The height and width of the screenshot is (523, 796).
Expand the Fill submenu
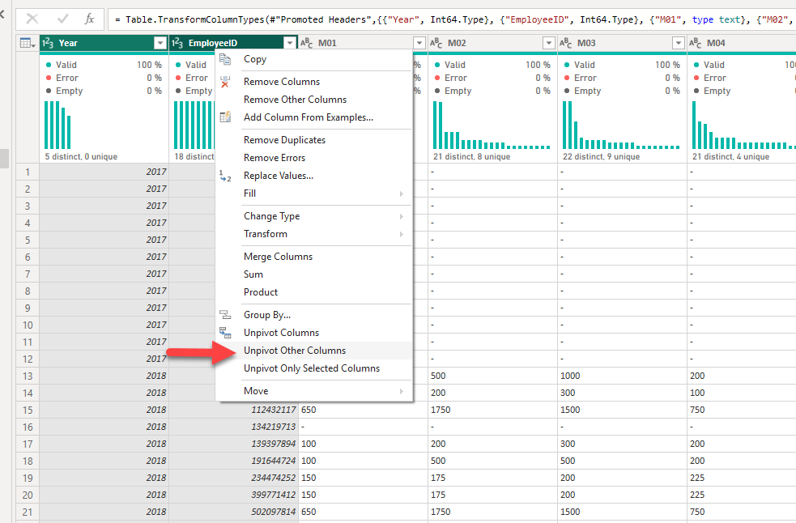click(x=249, y=193)
